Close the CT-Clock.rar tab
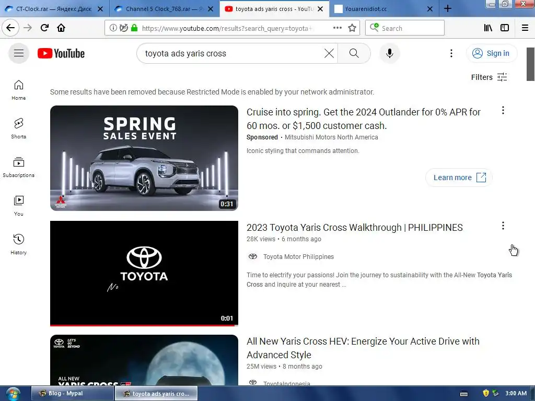 pos(100,9)
